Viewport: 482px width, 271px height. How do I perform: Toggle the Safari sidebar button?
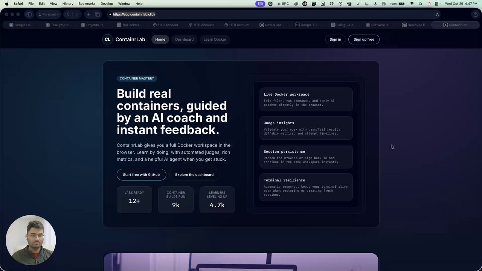coord(29,14)
